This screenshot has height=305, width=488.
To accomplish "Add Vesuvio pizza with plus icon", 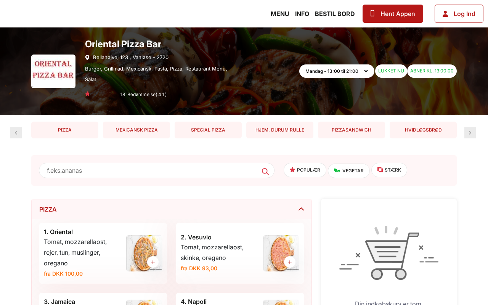I will click(x=290, y=262).
